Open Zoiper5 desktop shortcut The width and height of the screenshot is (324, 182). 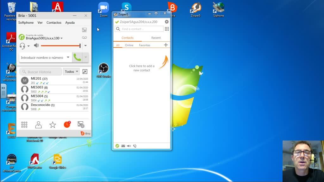coord(196,9)
